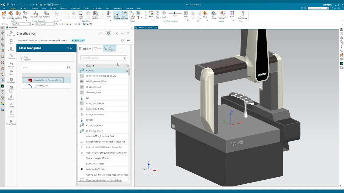This screenshot has width=344, height=193.
Task: Open the Inbox in the sidebar
Action: 11,72
